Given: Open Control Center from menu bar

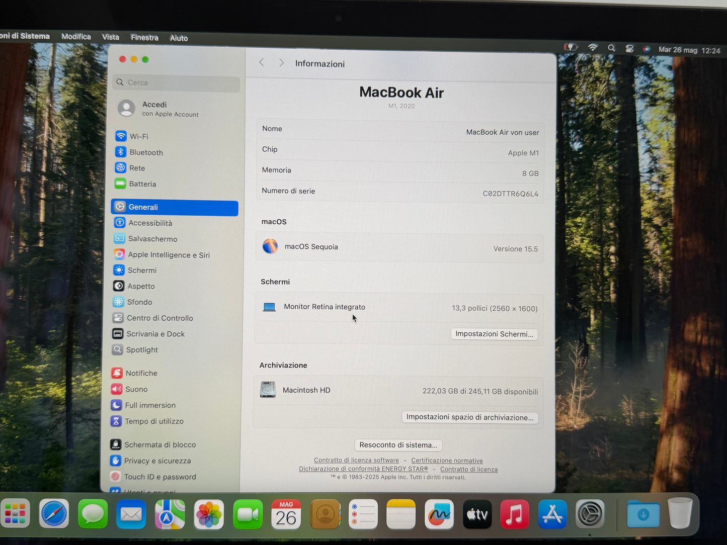Looking at the screenshot, I should tap(629, 49).
